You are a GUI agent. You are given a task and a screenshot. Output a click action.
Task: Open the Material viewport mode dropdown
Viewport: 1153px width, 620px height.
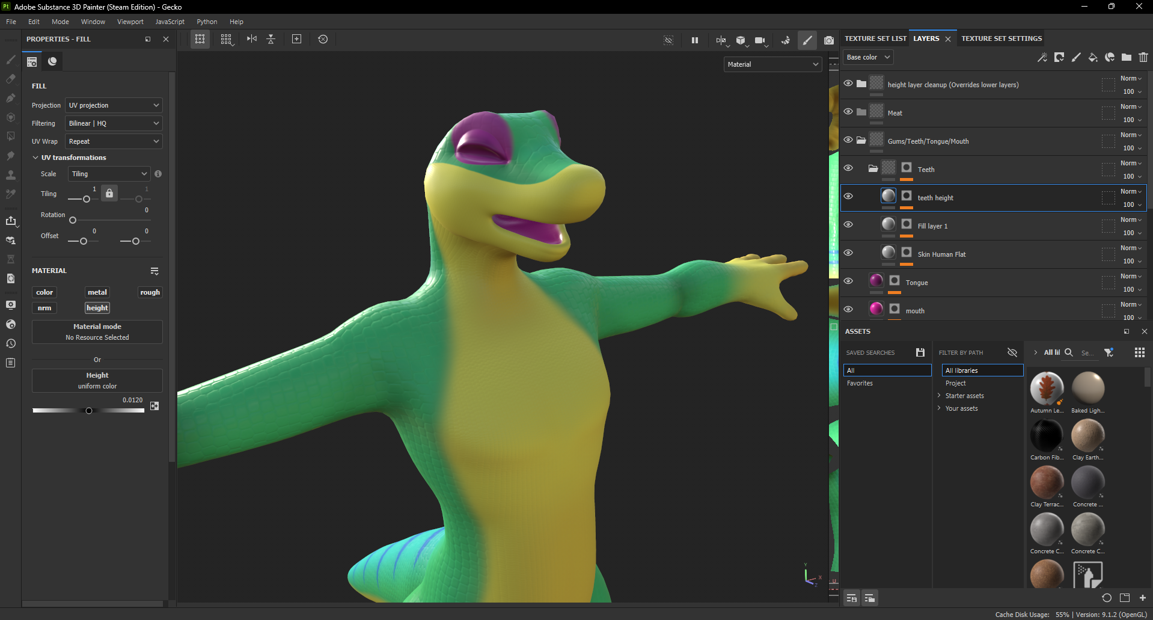[772, 64]
